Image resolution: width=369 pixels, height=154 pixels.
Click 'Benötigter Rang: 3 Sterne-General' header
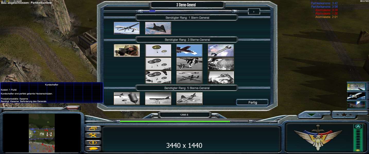point(187,40)
